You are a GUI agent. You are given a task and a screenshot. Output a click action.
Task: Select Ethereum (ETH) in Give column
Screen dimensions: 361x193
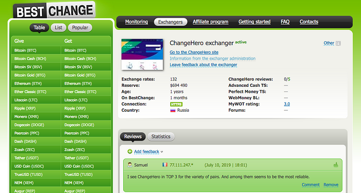[x=36, y=84]
